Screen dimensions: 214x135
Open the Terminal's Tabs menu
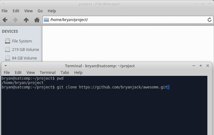pyautogui.click(x=65, y=73)
